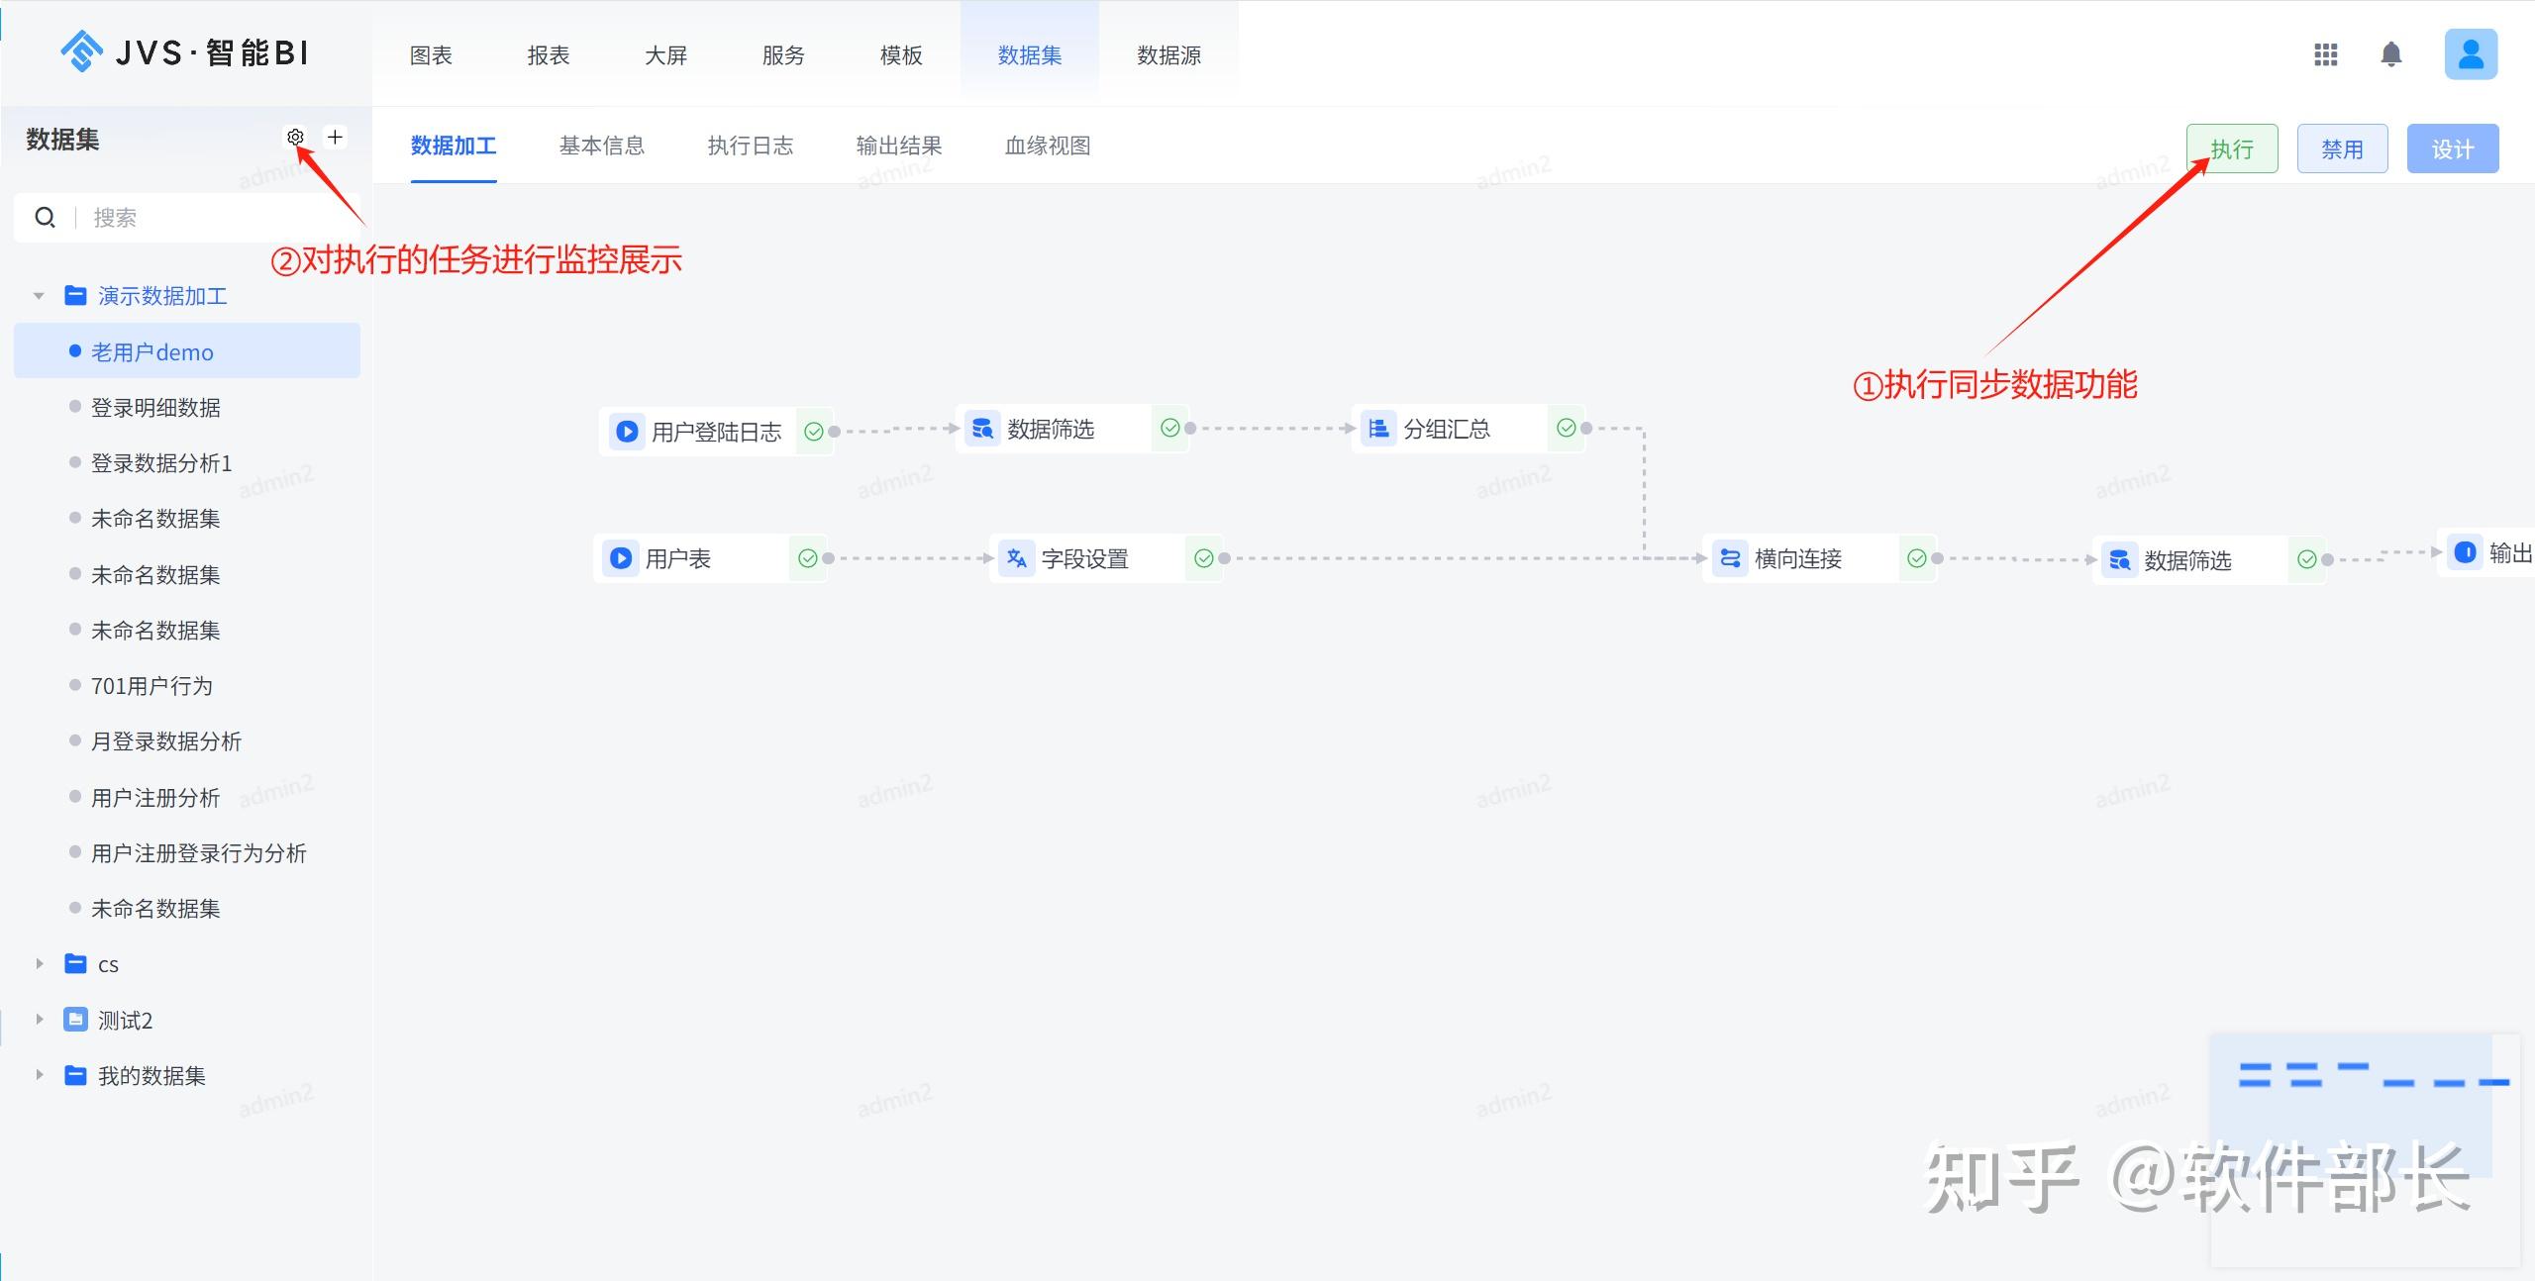Click green check status on 分组汇总 node
The height and width of the screenshot is (1281, 2535).
click(x=1566, y=428)
